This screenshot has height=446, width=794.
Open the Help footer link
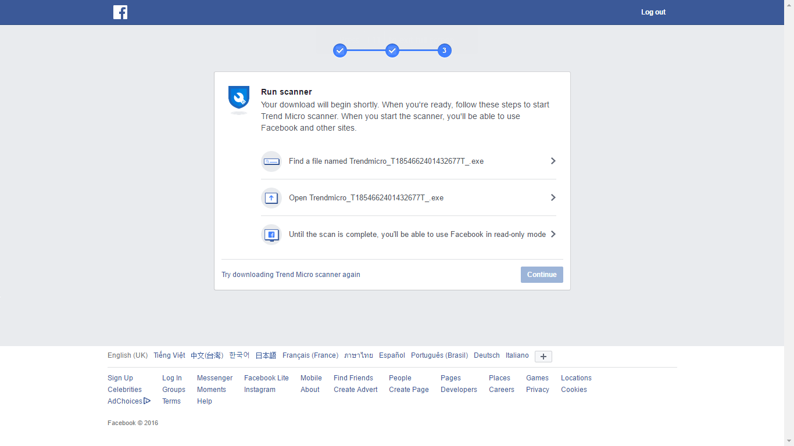click(205, 401)
